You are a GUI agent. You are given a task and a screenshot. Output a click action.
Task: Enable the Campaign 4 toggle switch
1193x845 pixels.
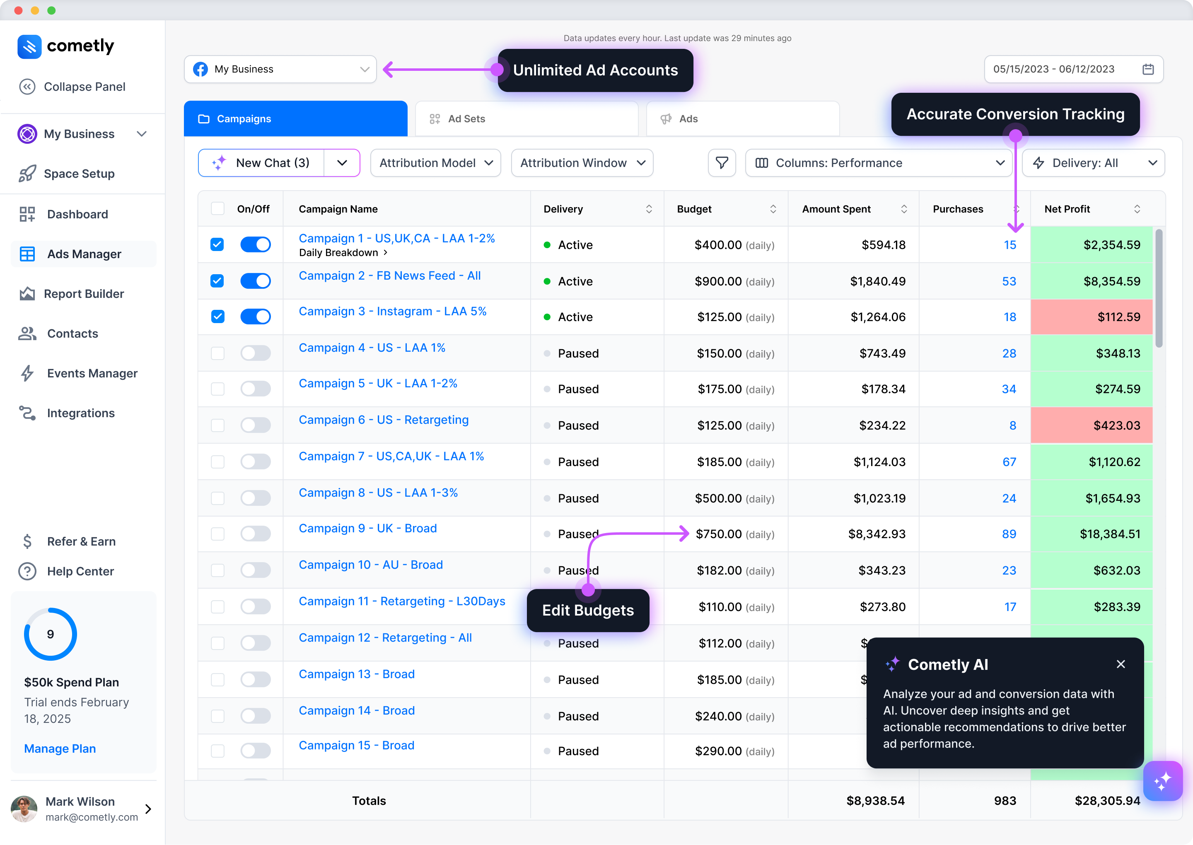(256, 353)
